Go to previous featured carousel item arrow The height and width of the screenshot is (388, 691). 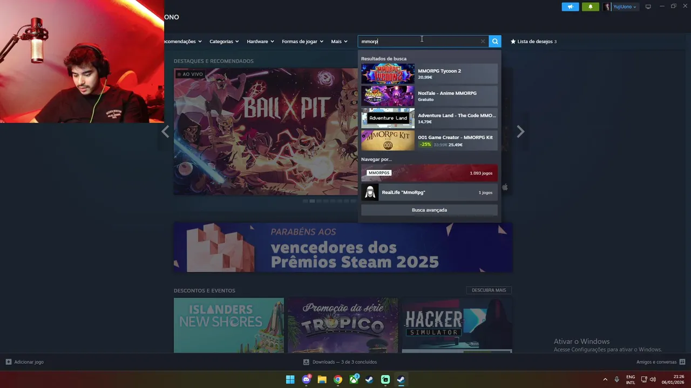(x=166, y=131)
